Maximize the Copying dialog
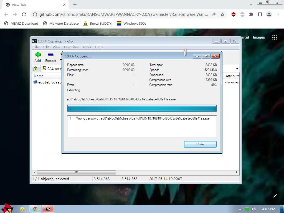The width and height of the screenshot is (284, 213). point(206,56)
